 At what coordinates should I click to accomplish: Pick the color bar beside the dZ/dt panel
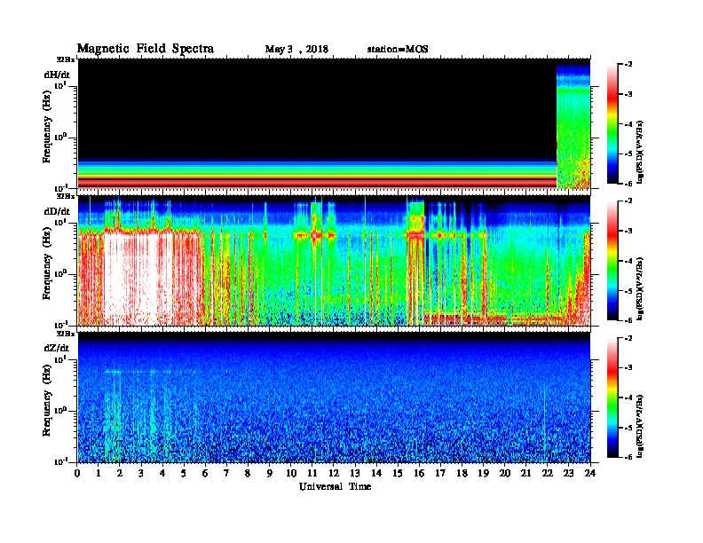(612, 397)
